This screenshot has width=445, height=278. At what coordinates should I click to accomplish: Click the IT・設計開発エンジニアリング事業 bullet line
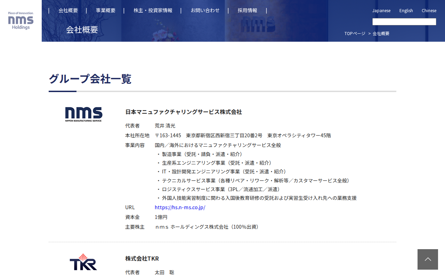click(x=221, y=172)
